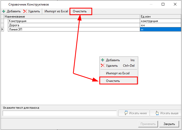Click the row indicator arrow beside Линия ЭП

point(2,29)
